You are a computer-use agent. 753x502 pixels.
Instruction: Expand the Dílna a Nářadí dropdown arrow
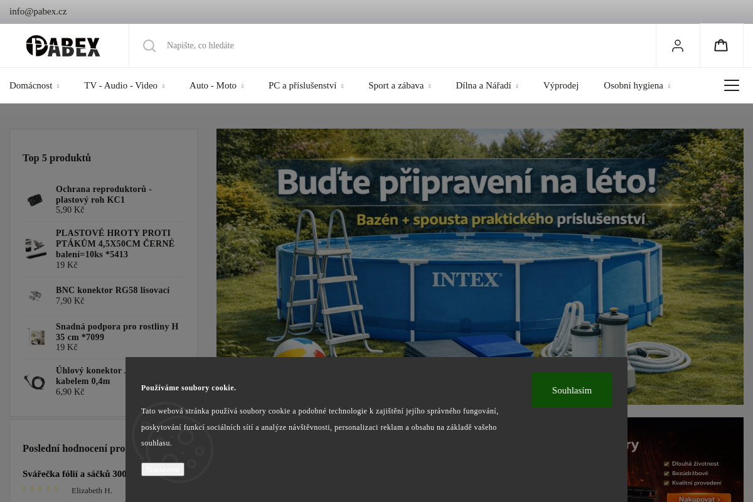517,86
